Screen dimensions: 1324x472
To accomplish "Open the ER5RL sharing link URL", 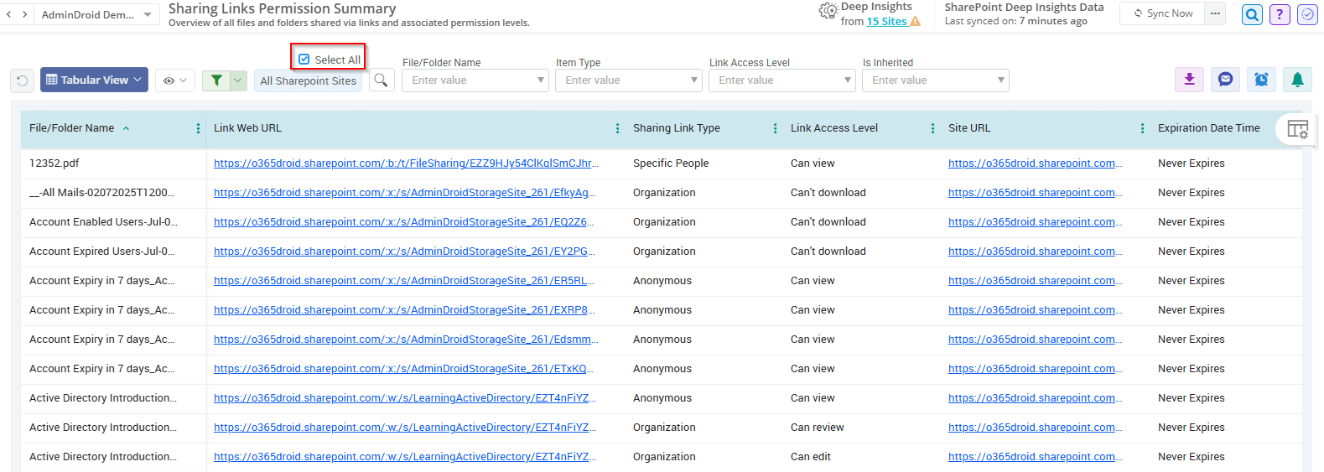I will coord(404,281).
